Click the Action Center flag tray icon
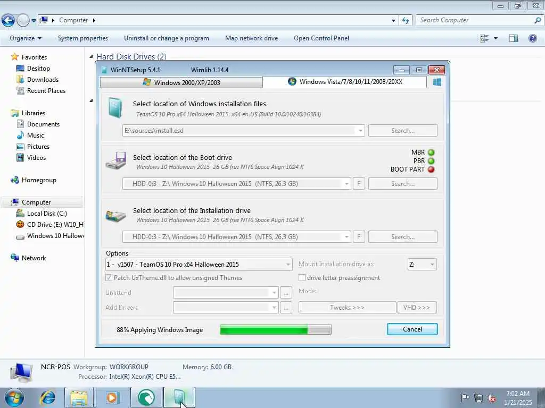 [465, 397]
